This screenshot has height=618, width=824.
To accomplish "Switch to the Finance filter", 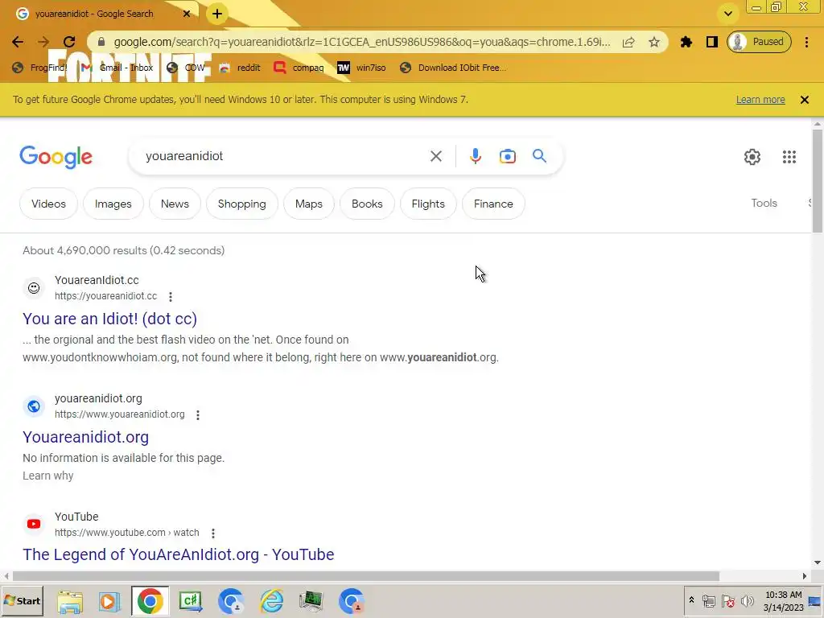I will click(x=493, y=204).
